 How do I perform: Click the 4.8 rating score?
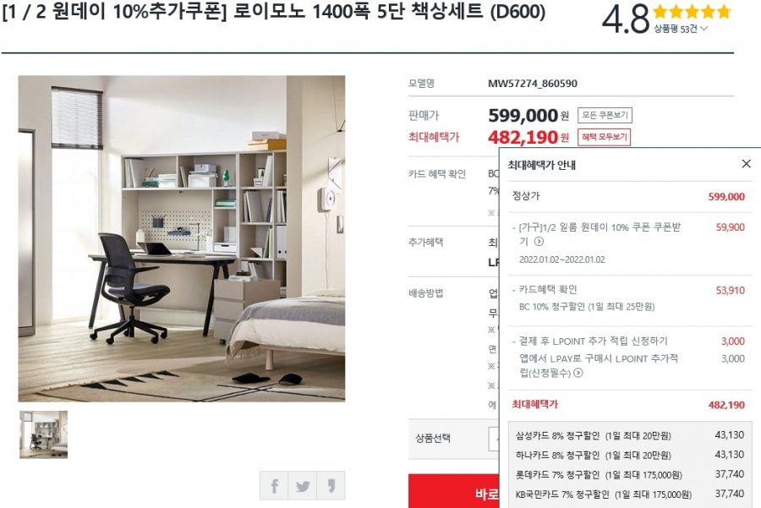coord(625,19)
